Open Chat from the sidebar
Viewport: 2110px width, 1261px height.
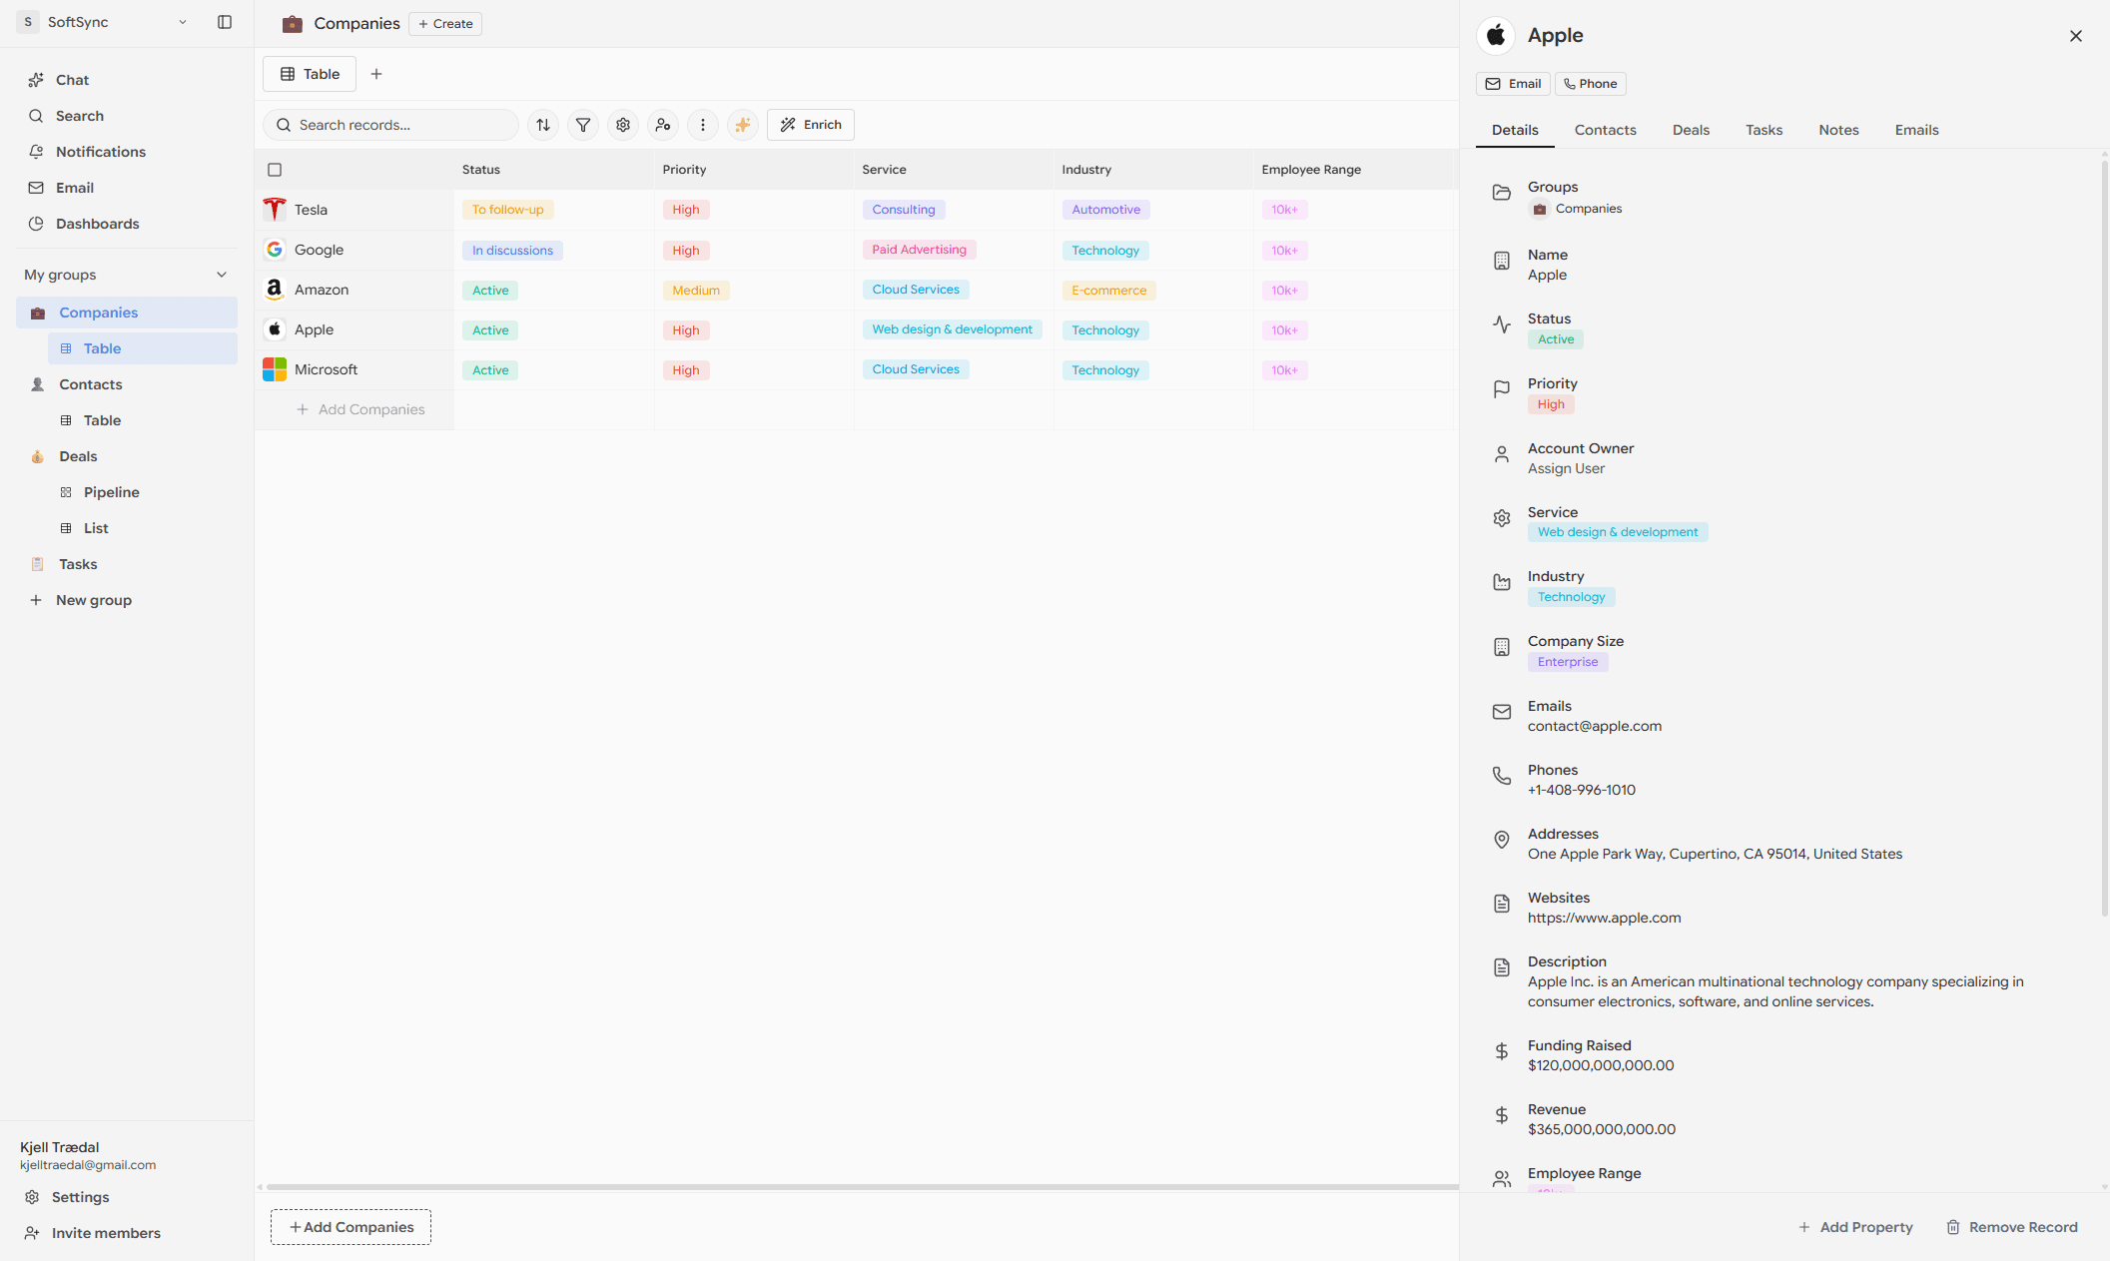click(x=71, y=80)
